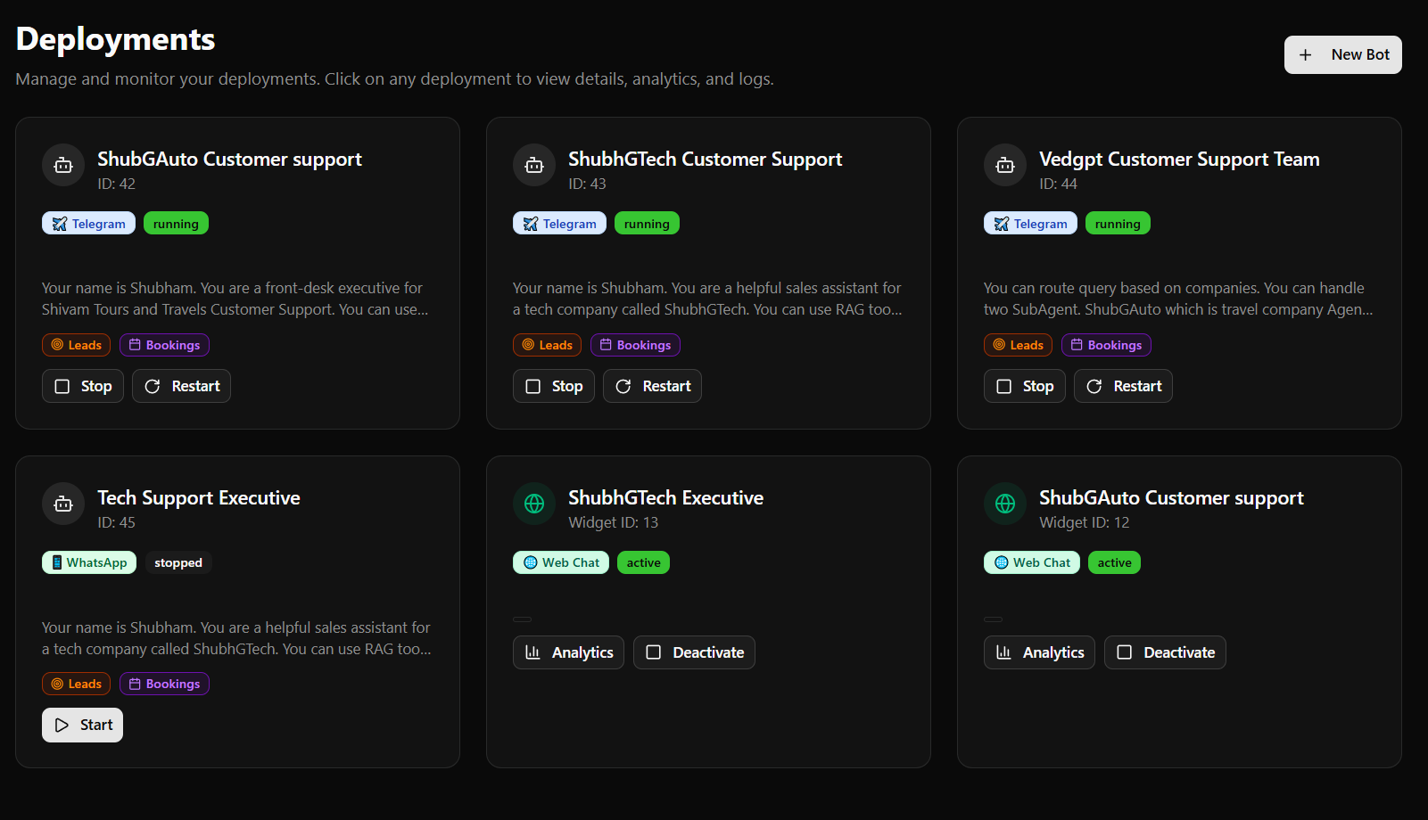Restart the Vedgpt Customer Support Team bot
The width and height of the screenshot is (1428, 820).
coord(1123,386)
